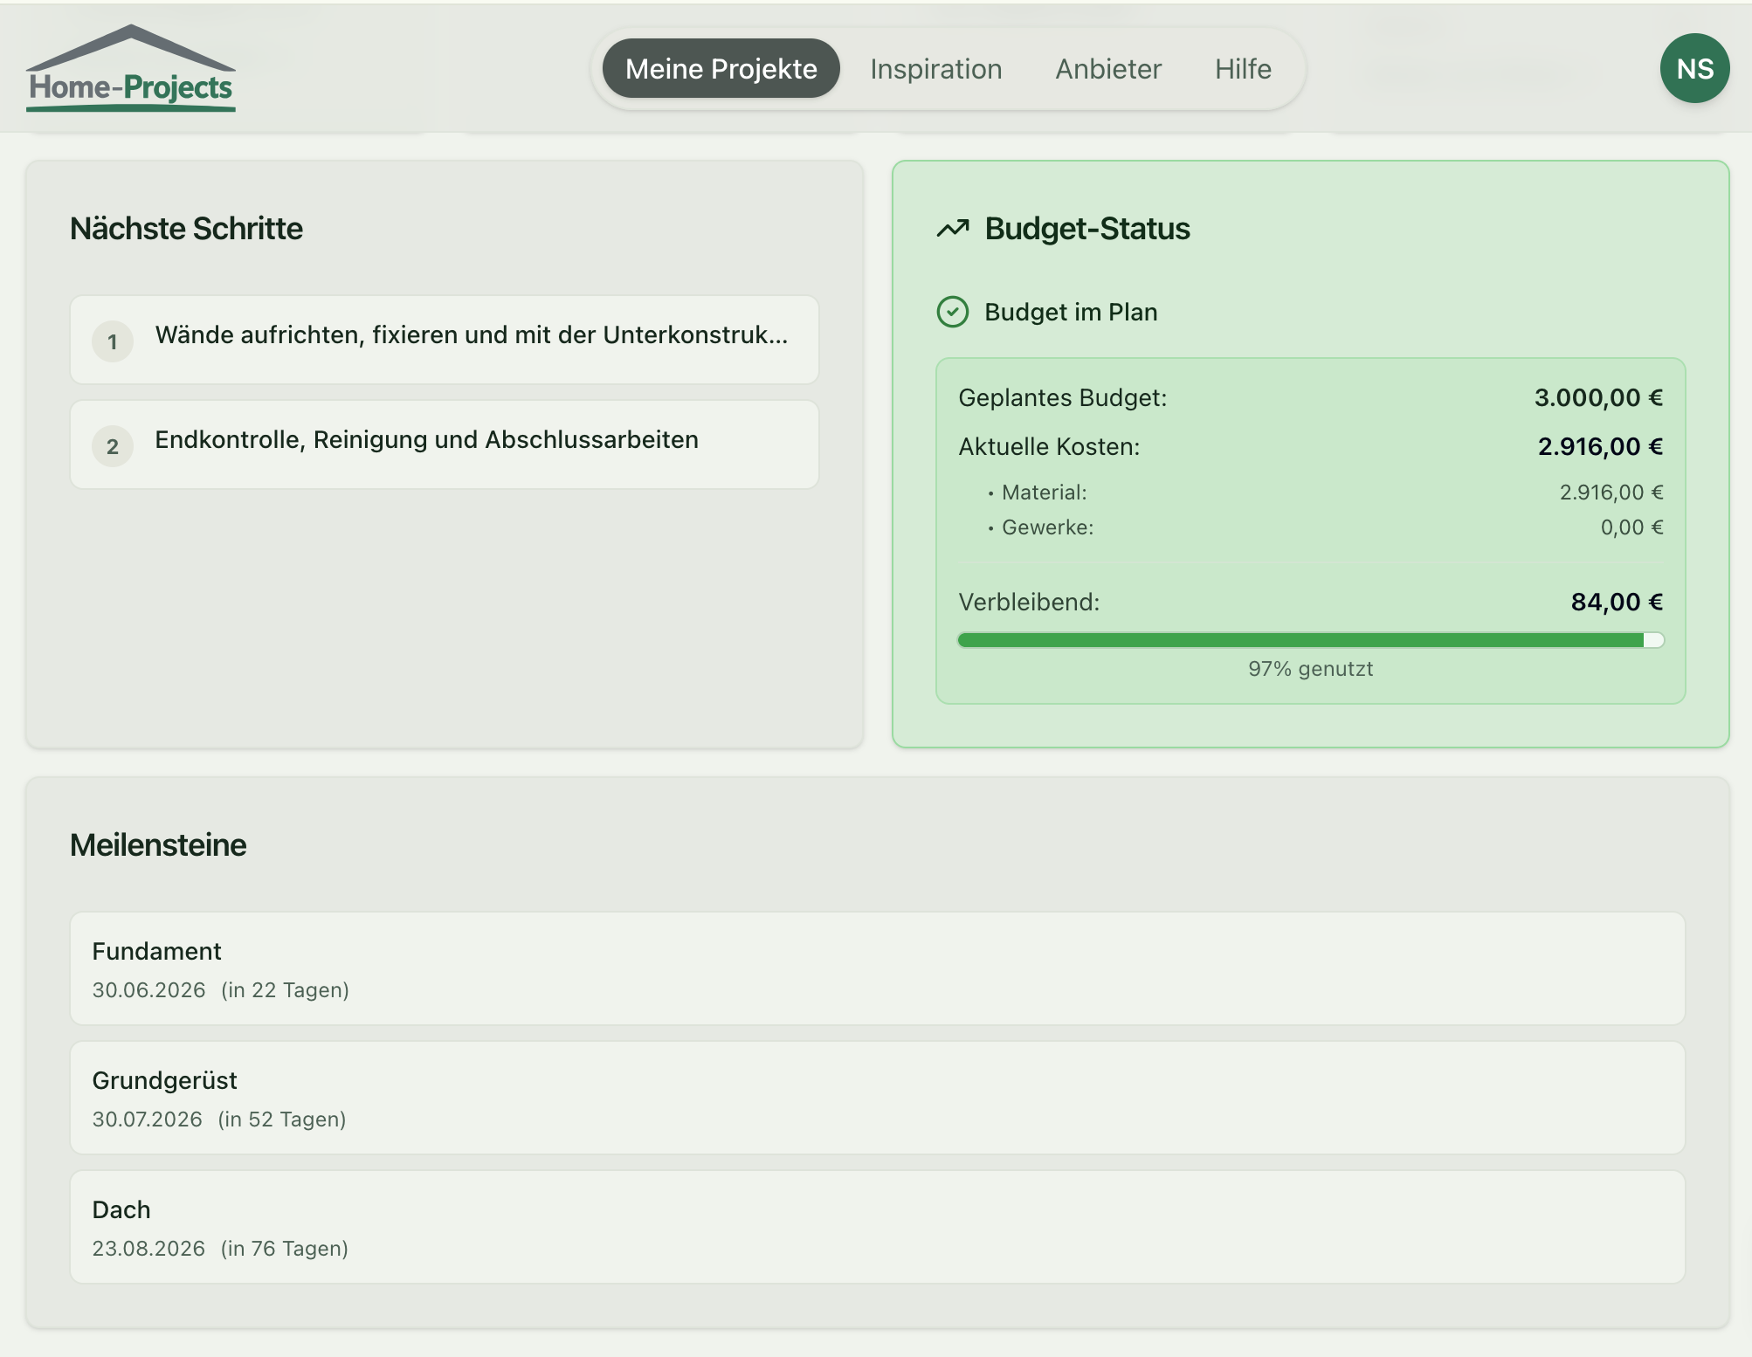1752x1357 pixels.
Task: Open the Dach milestone
Action: [x=878, y=1227]
